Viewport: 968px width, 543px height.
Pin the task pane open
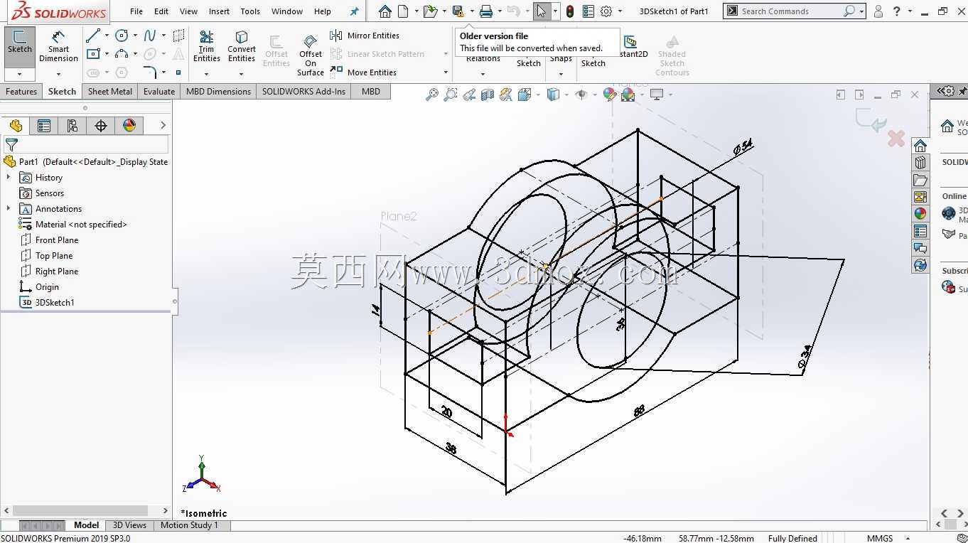tap(963, 91)
